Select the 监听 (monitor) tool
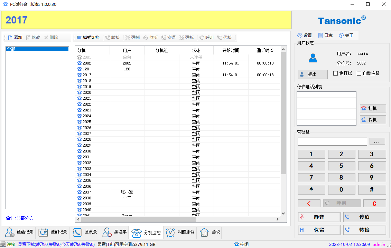 click(150, 38)
